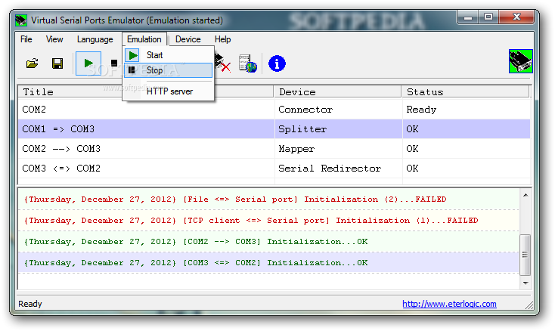
Task: Click the black Stop emulation toolbar square
Action: (114, 63)
